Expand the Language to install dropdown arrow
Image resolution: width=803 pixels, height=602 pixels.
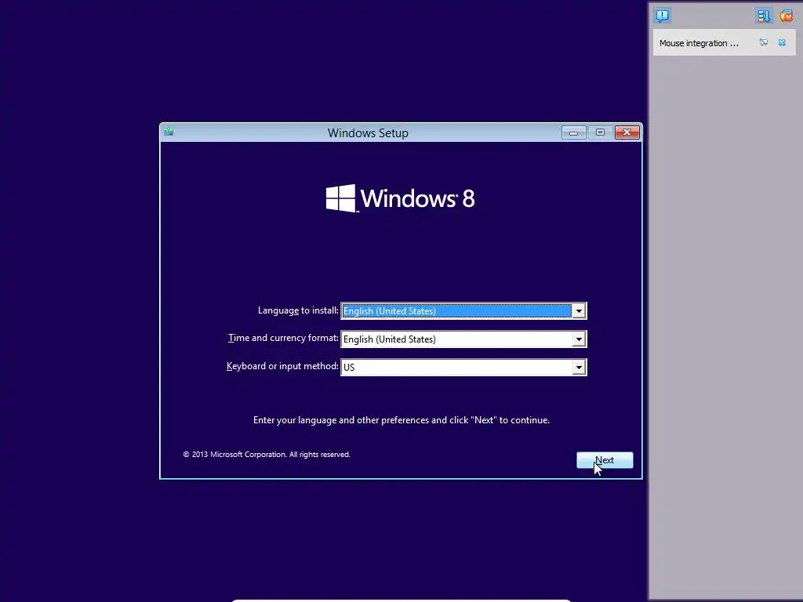579,310
